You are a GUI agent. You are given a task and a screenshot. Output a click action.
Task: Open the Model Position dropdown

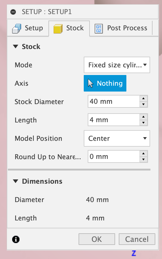pyautogui.click(x=117, y=138)
